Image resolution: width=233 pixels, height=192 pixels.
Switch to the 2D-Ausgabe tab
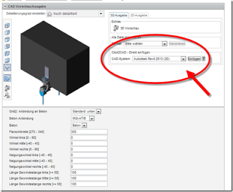tap(139, 15)
